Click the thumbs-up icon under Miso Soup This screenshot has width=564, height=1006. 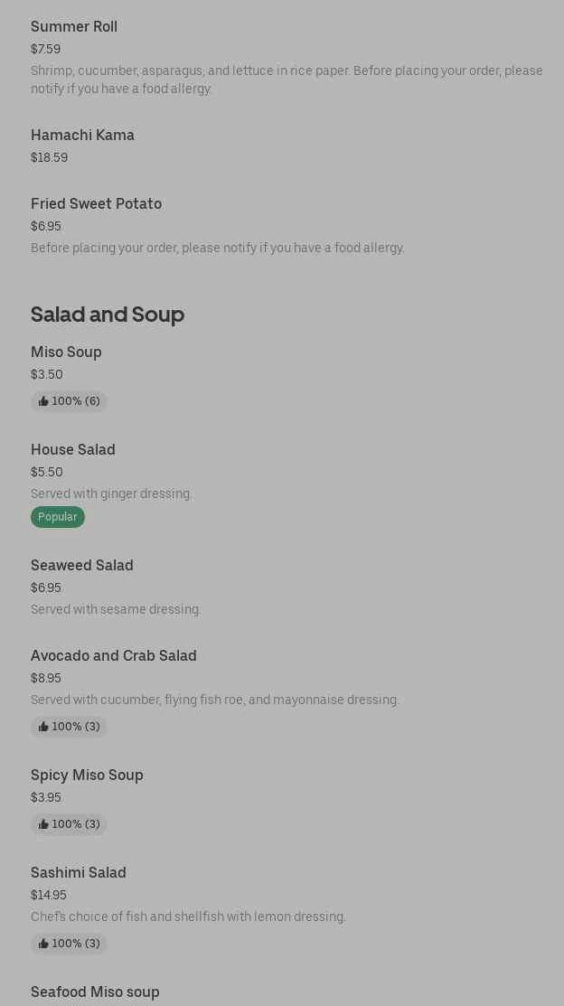tap(43, 401)
